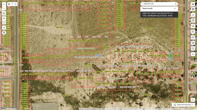
Task: Open the draw or sketch tool
Action: 193,26
